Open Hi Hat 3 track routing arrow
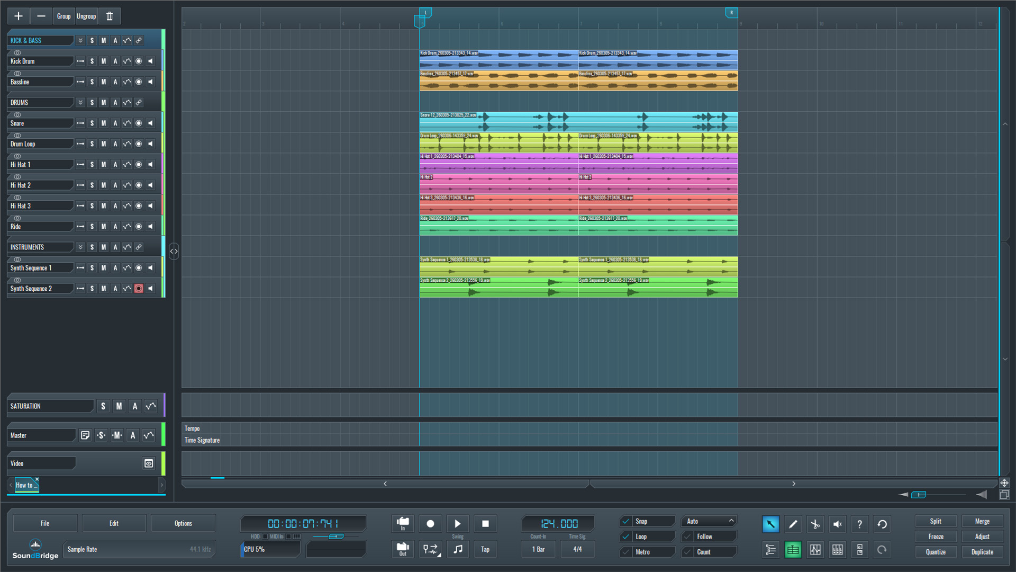The width and height of the screenshot is (1016, 572). point(80,205)
